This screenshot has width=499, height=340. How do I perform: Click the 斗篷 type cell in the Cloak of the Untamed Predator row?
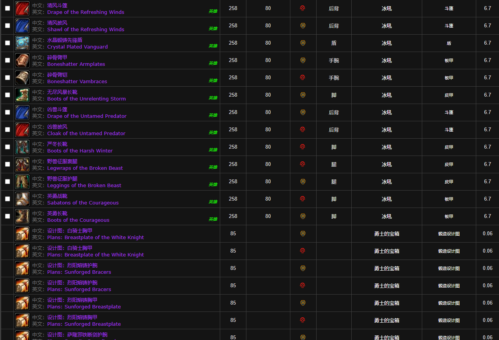[449, 130]
